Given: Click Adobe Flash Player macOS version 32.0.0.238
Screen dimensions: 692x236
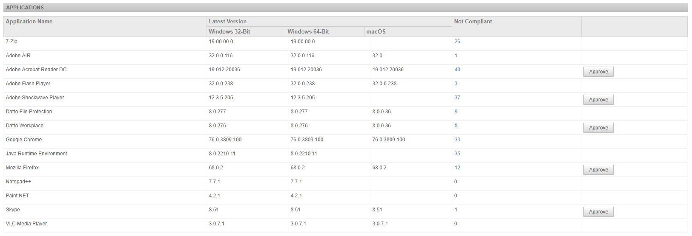Looking at the screenshot, I should (385, 84).
